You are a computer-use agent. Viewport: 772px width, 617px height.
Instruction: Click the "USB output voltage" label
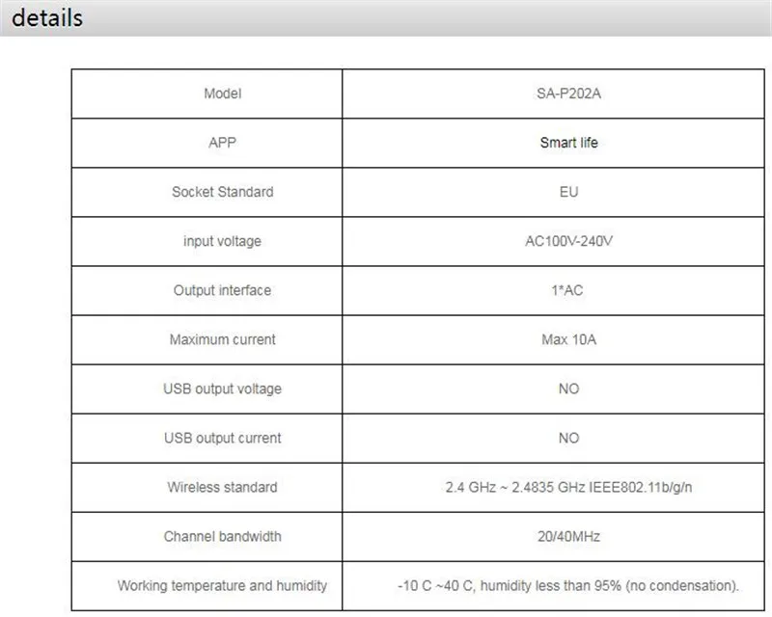222,389
